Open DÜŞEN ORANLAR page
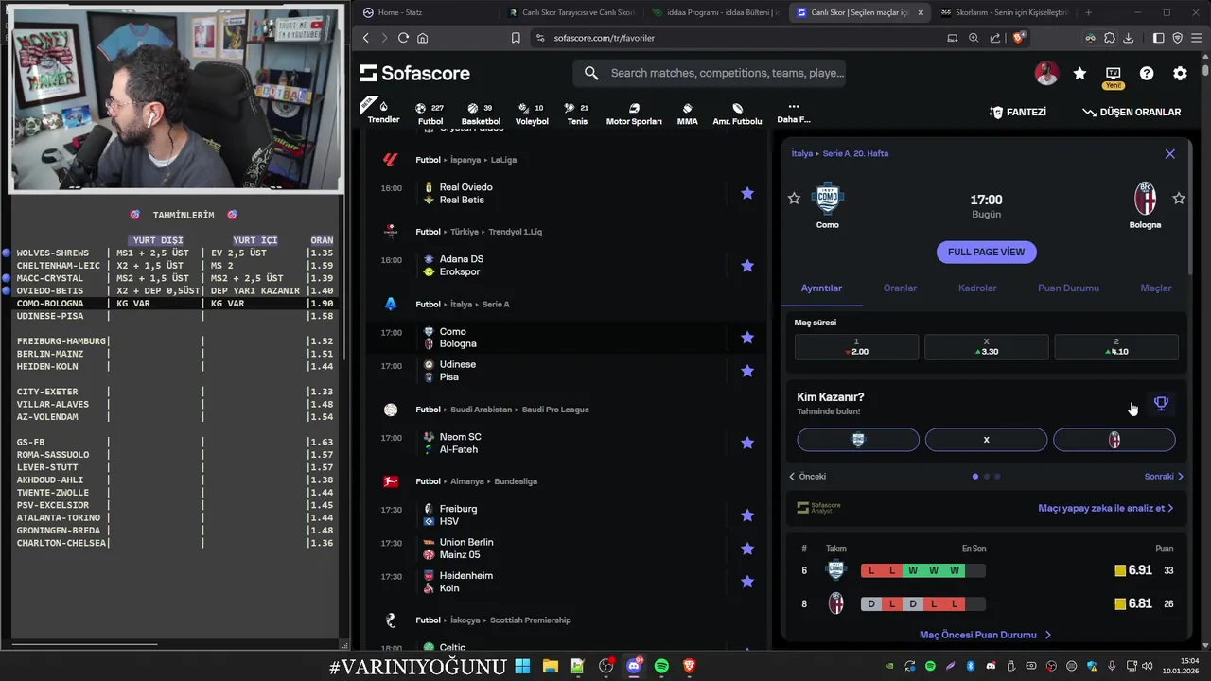This screenshot has height=681, width=1211. 1132,112
